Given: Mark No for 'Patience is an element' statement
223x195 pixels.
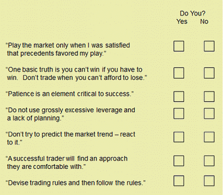Looking at the screenshot, I should (209, 97).
